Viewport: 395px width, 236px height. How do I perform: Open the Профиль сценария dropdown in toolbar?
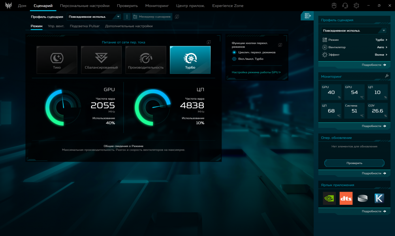point(94,17)
